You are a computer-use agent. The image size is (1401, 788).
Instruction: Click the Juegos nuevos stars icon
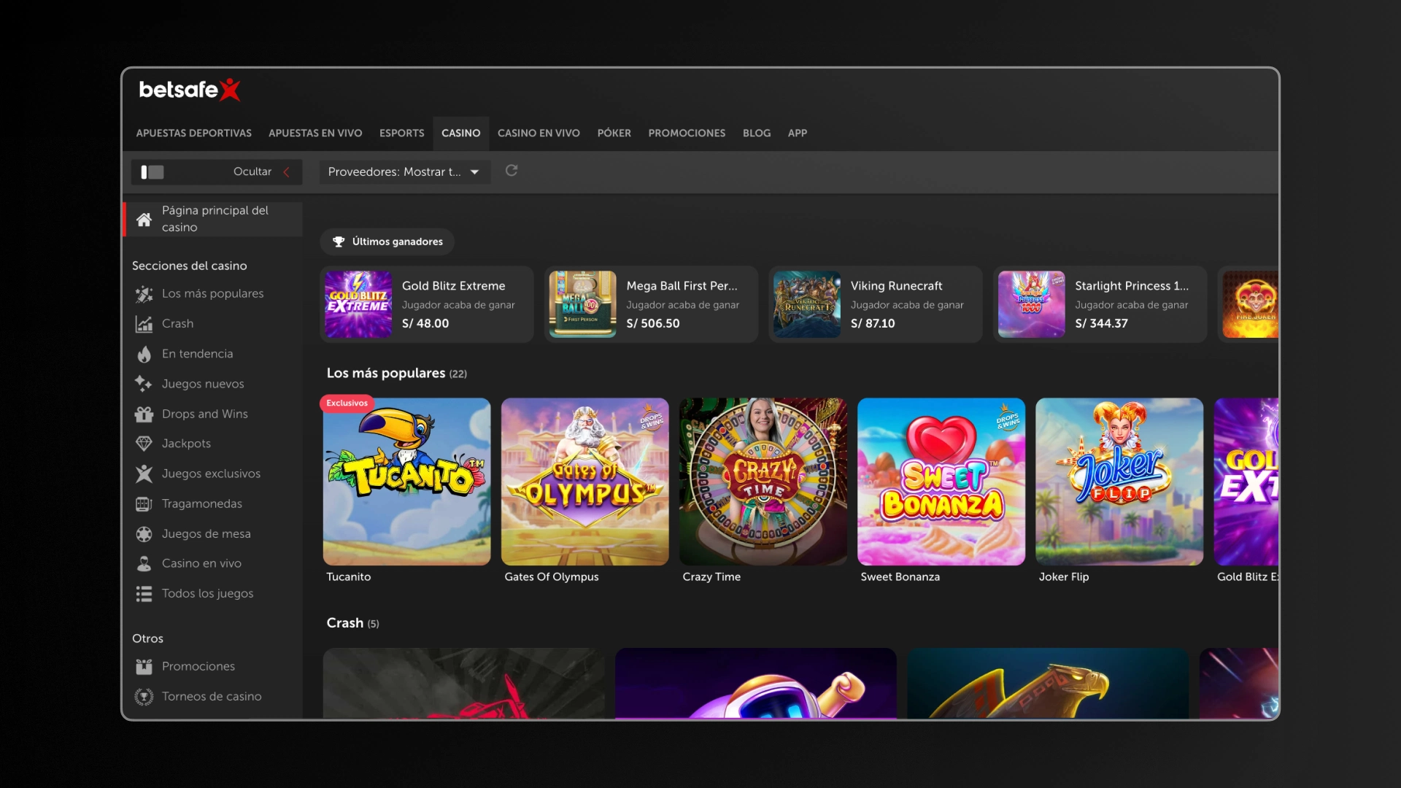[144, 384]
